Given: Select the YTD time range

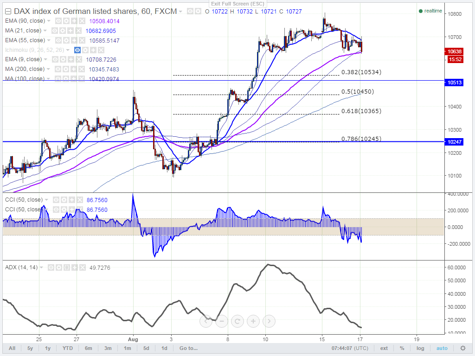Looking at the screenshot, I should point(68,348).
